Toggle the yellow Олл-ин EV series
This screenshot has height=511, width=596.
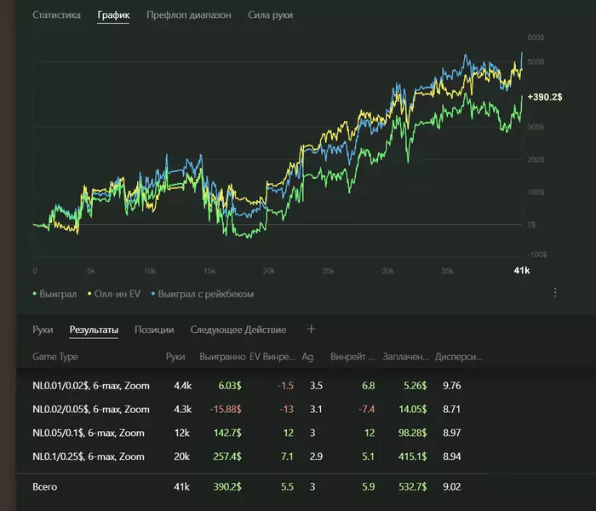[115, 294]
